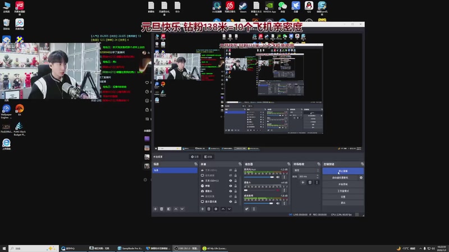Toggle lock on 弹幕 source

[x=236, y=186]
